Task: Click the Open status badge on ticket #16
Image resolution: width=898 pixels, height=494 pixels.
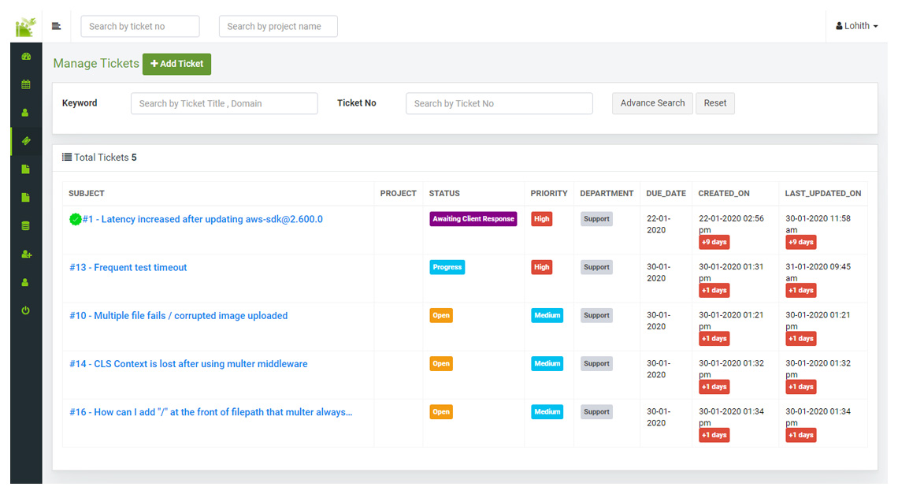Action: tap(441, 411)
